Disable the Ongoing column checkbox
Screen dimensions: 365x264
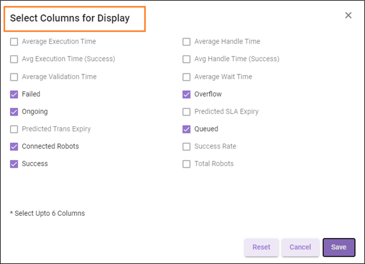(14, 111)
